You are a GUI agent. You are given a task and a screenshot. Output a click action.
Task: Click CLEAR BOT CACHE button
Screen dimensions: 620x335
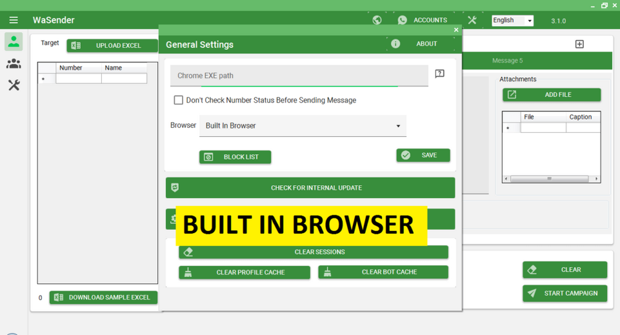point(383,272)
